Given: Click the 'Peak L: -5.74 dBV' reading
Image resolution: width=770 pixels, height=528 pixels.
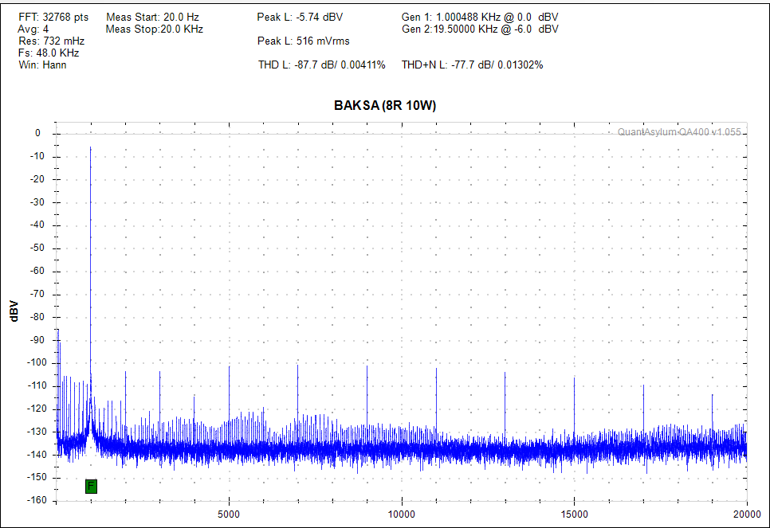Looking at the screenshot, I should click(x=300, y=18).
